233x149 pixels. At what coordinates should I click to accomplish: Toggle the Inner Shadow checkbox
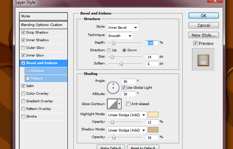tap(23, 40)
